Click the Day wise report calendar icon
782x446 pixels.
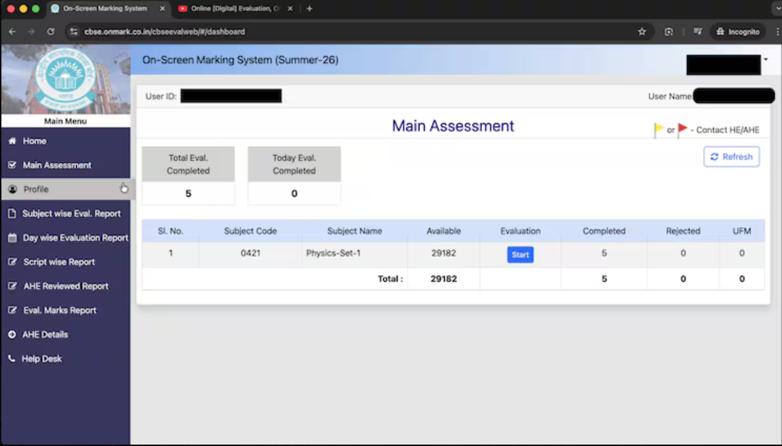(x=12, y=237)
